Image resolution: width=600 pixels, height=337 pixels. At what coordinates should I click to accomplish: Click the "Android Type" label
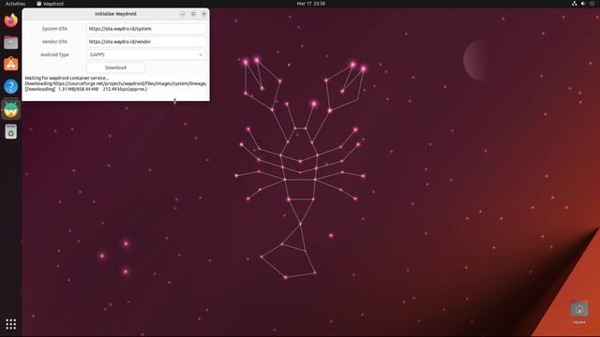tap(54, 54)
